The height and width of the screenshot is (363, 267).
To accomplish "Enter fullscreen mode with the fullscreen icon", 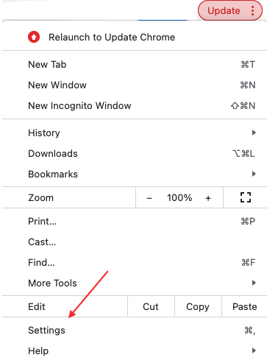I will point(246,197).
